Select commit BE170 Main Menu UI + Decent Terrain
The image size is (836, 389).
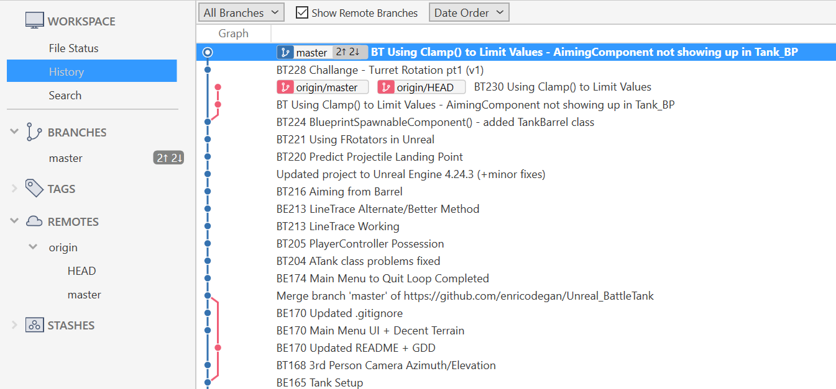370,331
